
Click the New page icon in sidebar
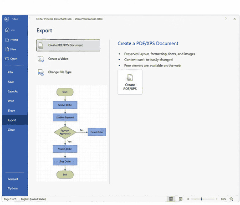pyautogui.click(x=7, y=49)
